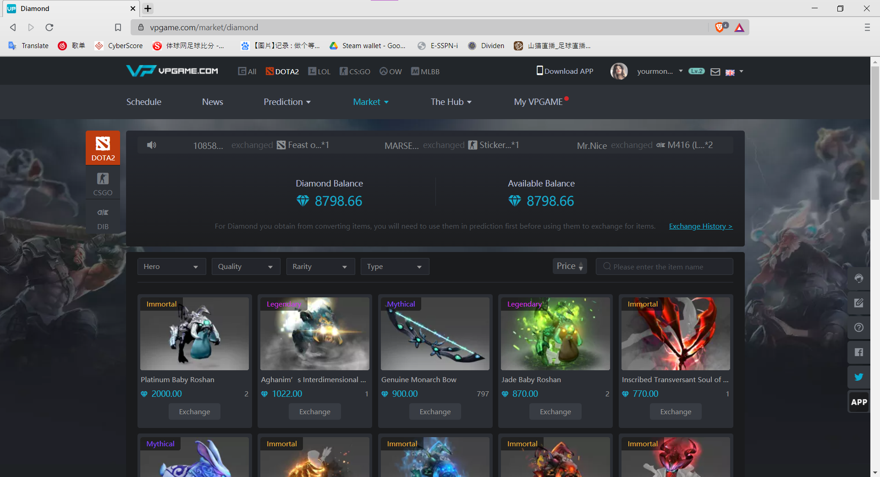
Task: Open the Exchange History link
Action: tap(700, 226)
